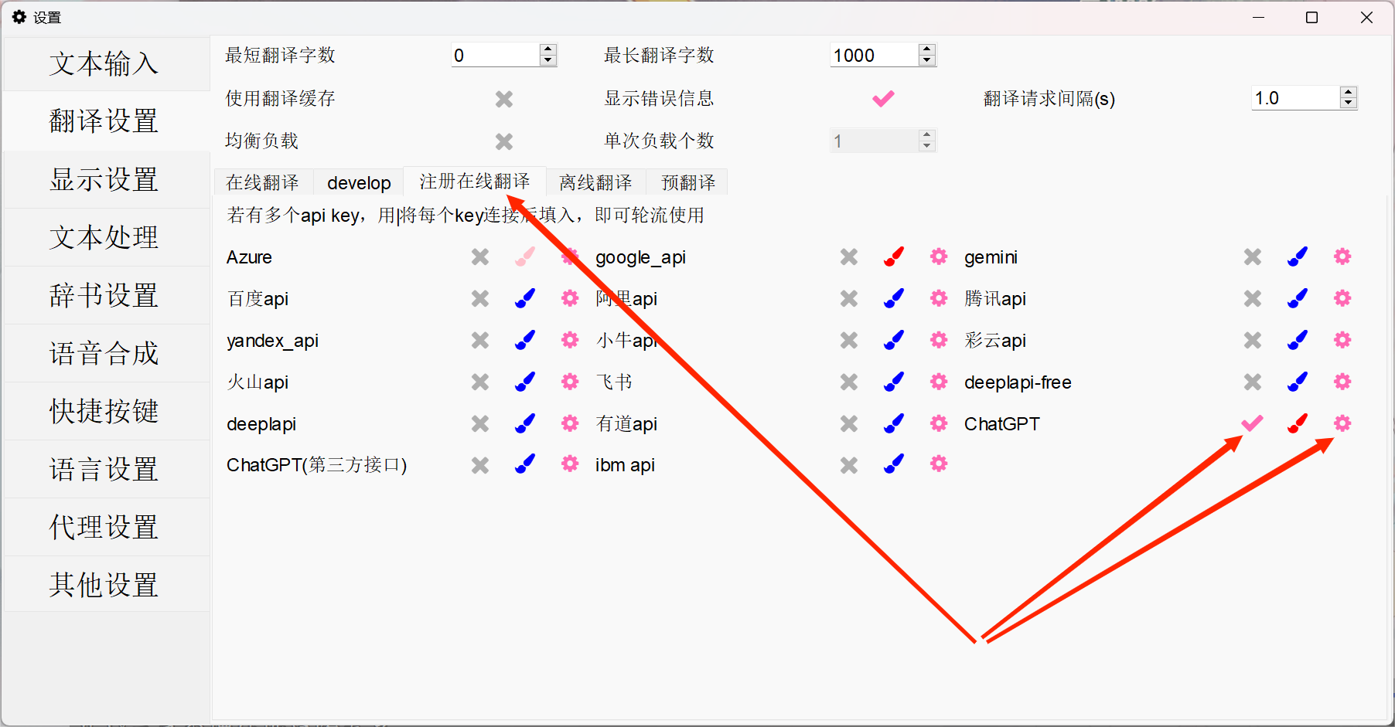Turn off 显示错误信息 toggle
The image size is (1395, 727).
(883, 99)
